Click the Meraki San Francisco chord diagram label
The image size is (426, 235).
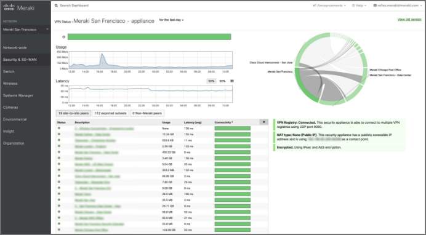click(280, 71)
